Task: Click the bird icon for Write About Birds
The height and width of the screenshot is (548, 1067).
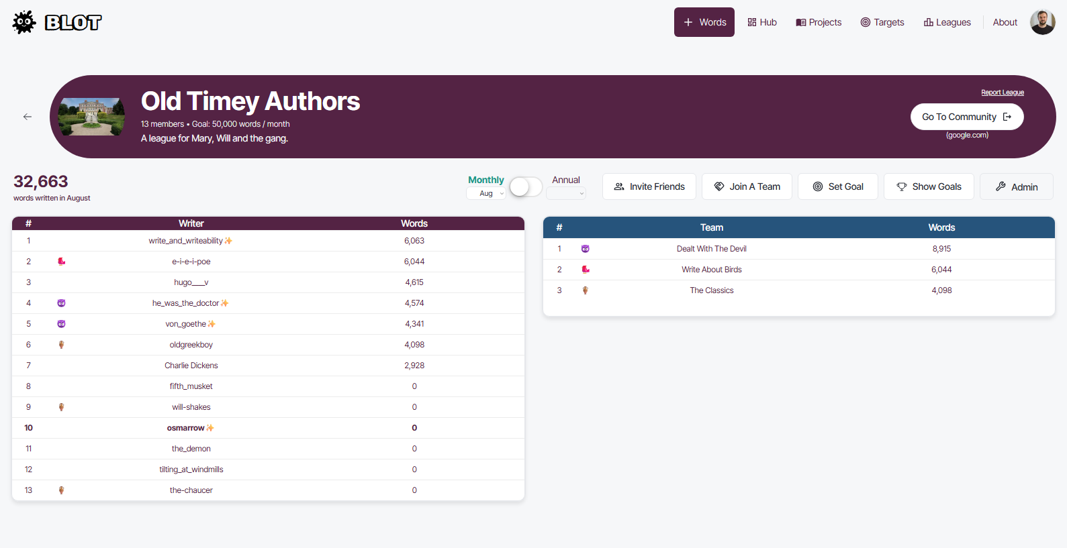Action: coord(586,270)
